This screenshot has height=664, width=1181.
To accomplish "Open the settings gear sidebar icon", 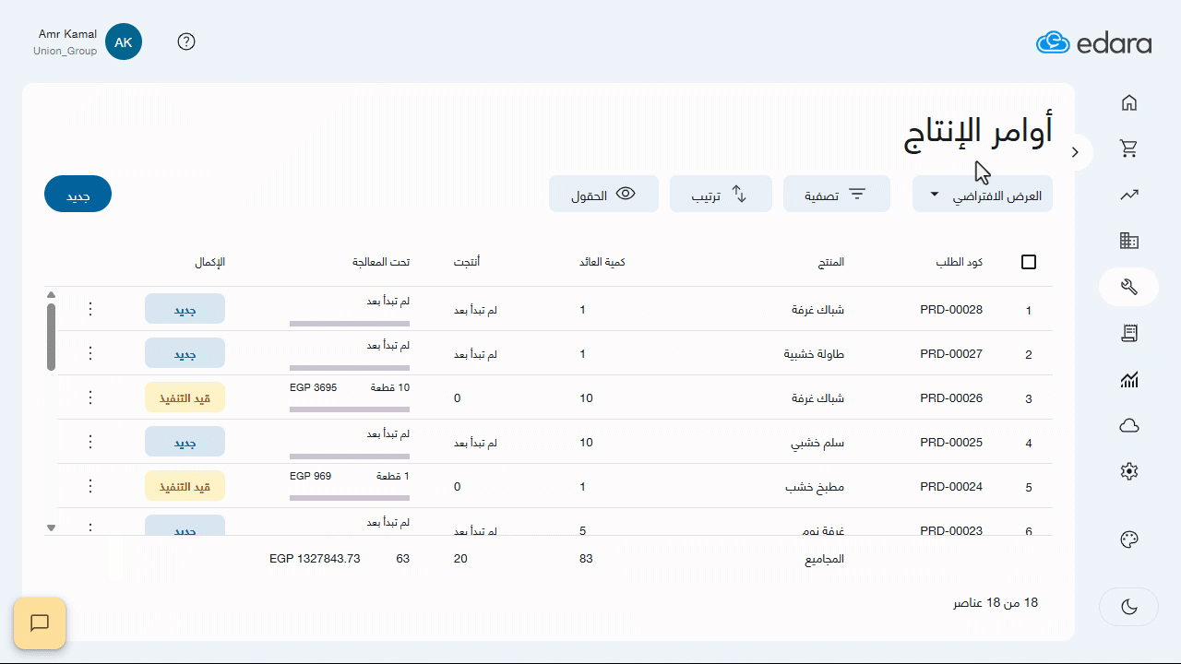I will click(x=1128, y=471).
